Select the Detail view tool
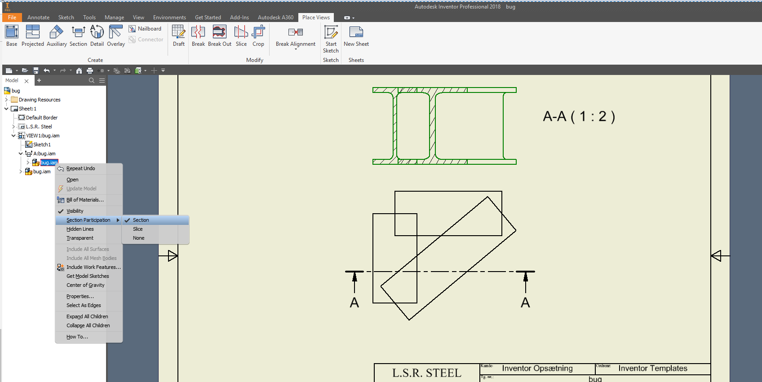The image size is (762, 382). coord(97,35)
